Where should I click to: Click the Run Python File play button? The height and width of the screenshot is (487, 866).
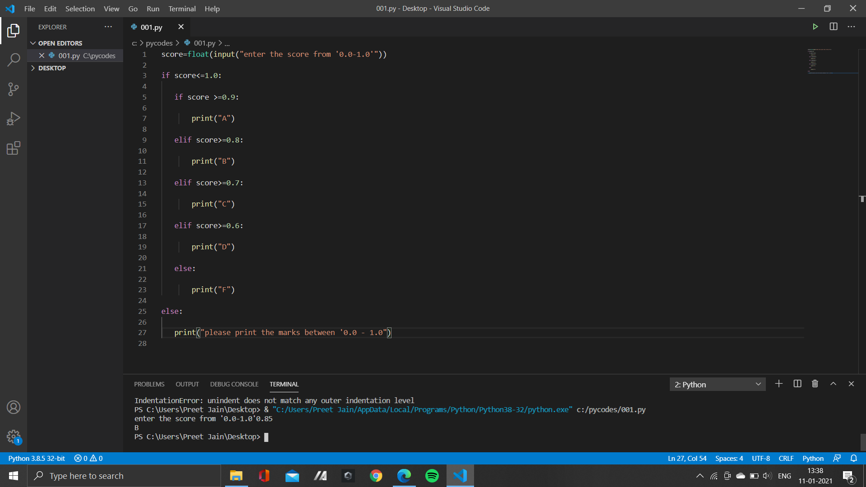click(x=815, y=27)
